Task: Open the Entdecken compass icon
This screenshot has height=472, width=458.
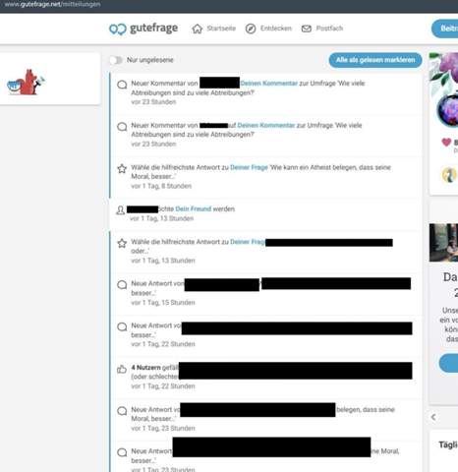Action: [251, 29]
